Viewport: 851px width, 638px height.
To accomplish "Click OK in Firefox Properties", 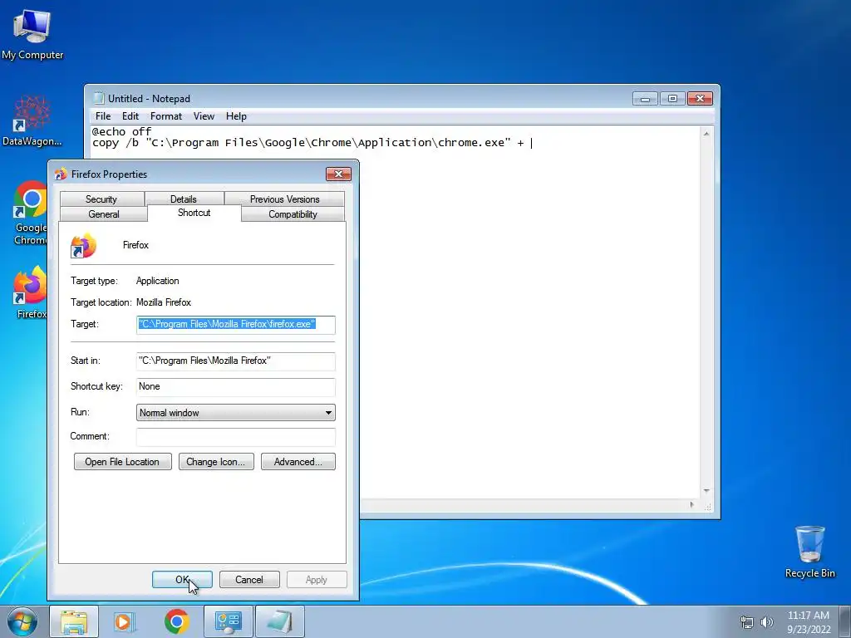I will point(182,579).
